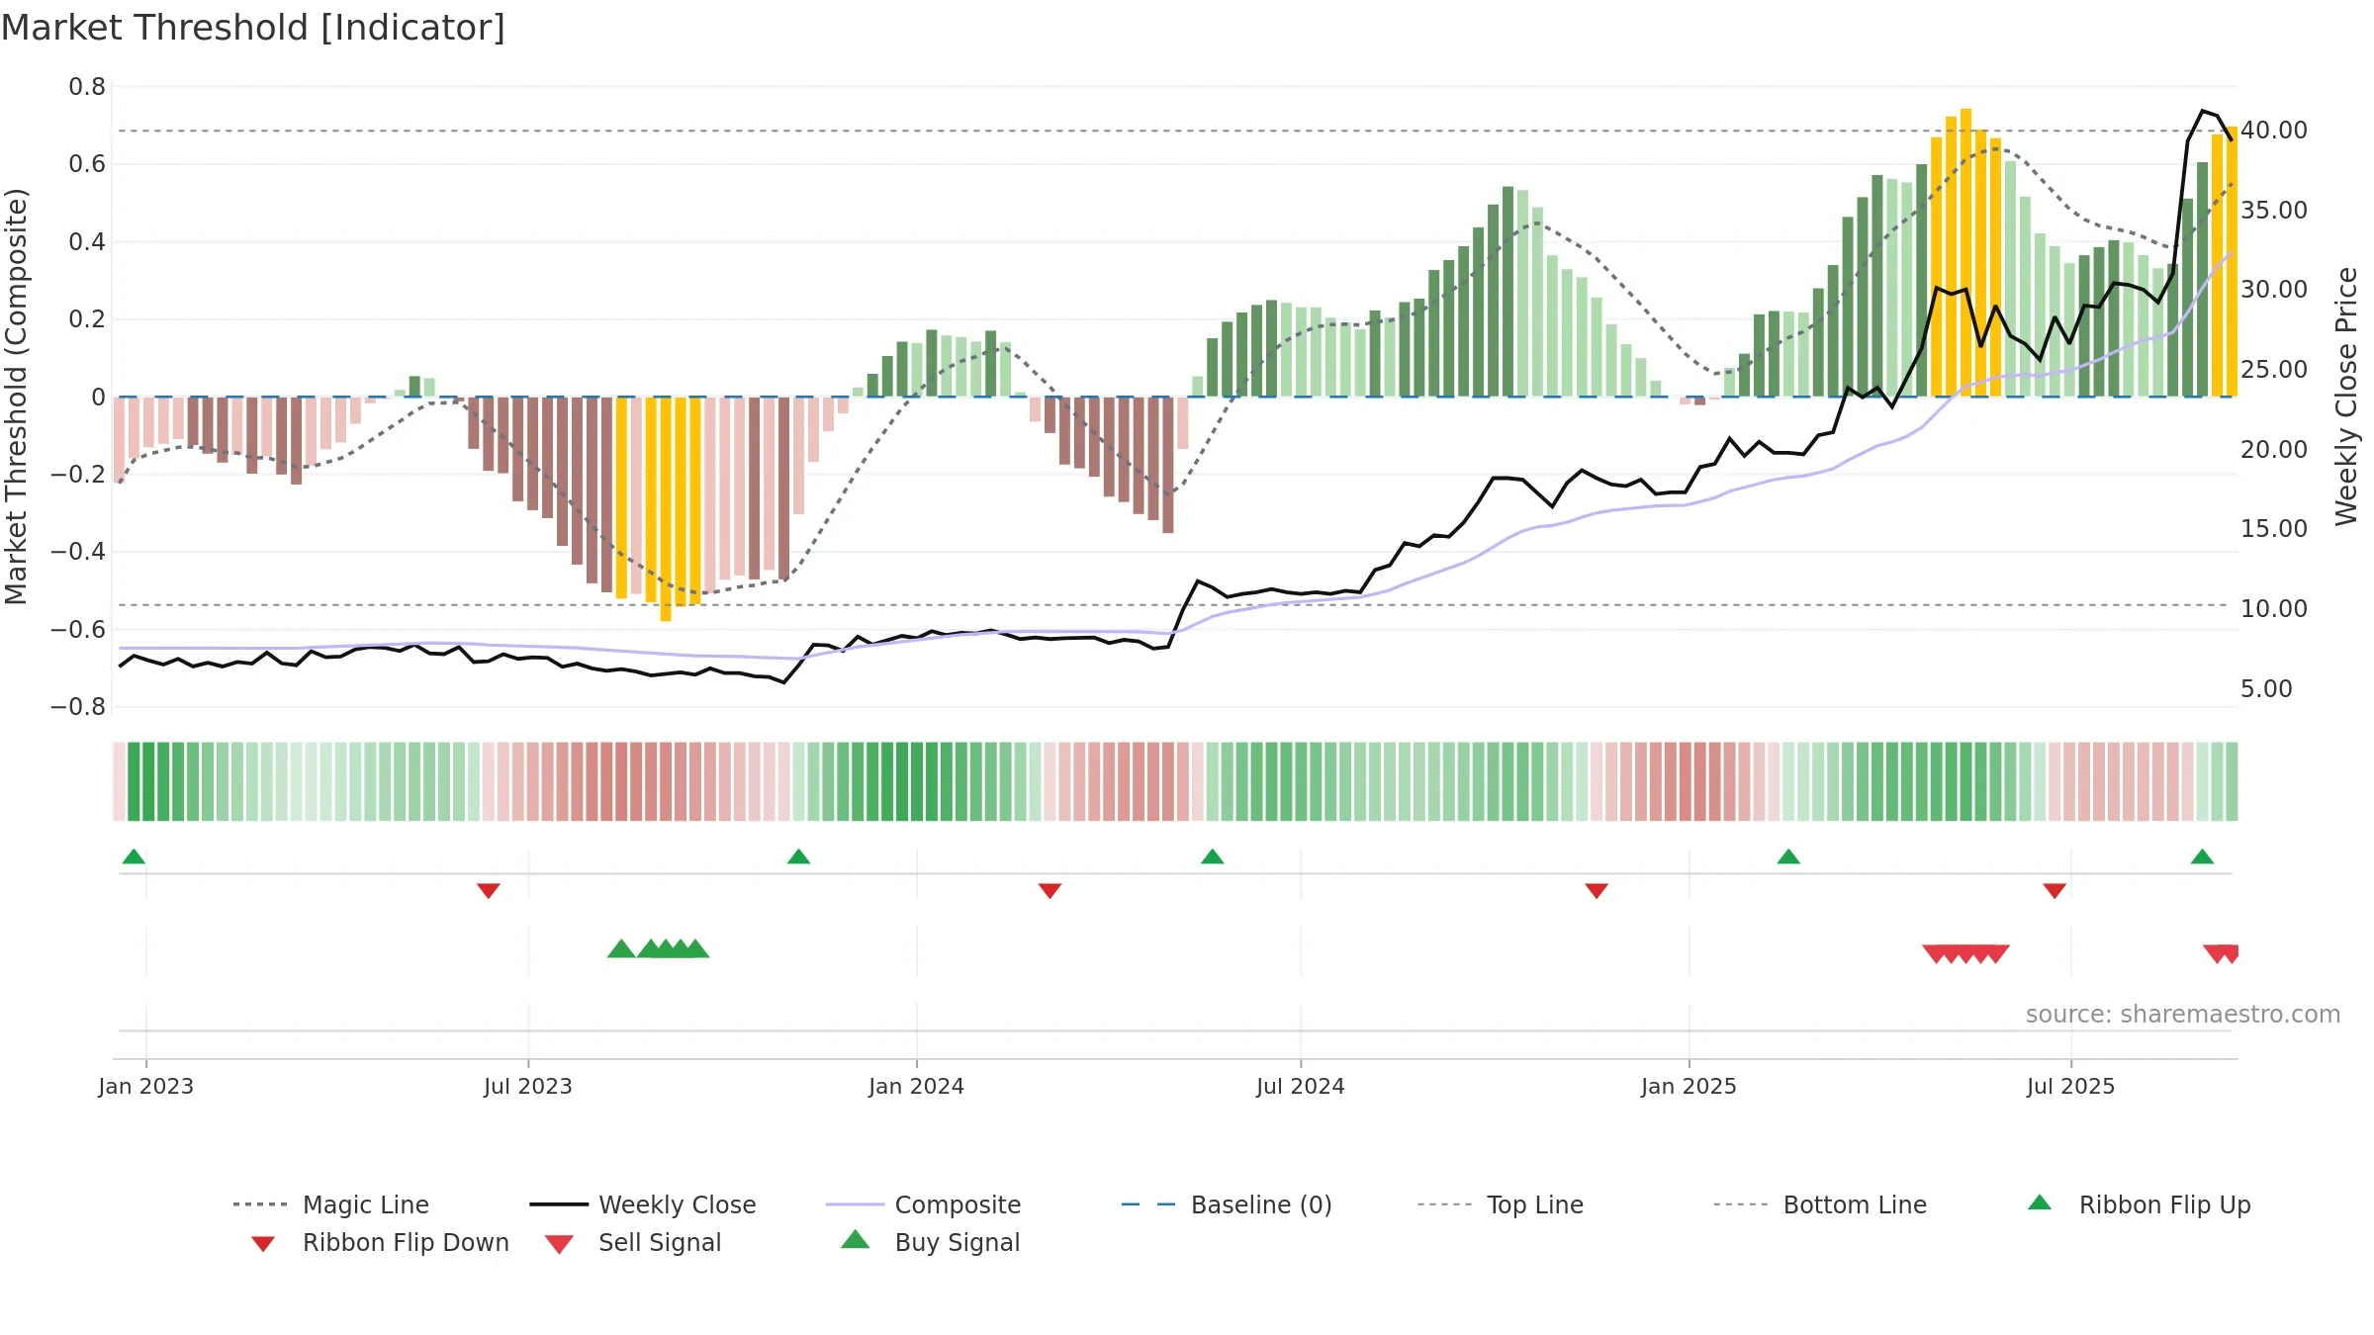Screen dimensions: 2374x1335
Task: Click the Ribbon Flip Up marker near Jan 2023
Action: [135, 856]
